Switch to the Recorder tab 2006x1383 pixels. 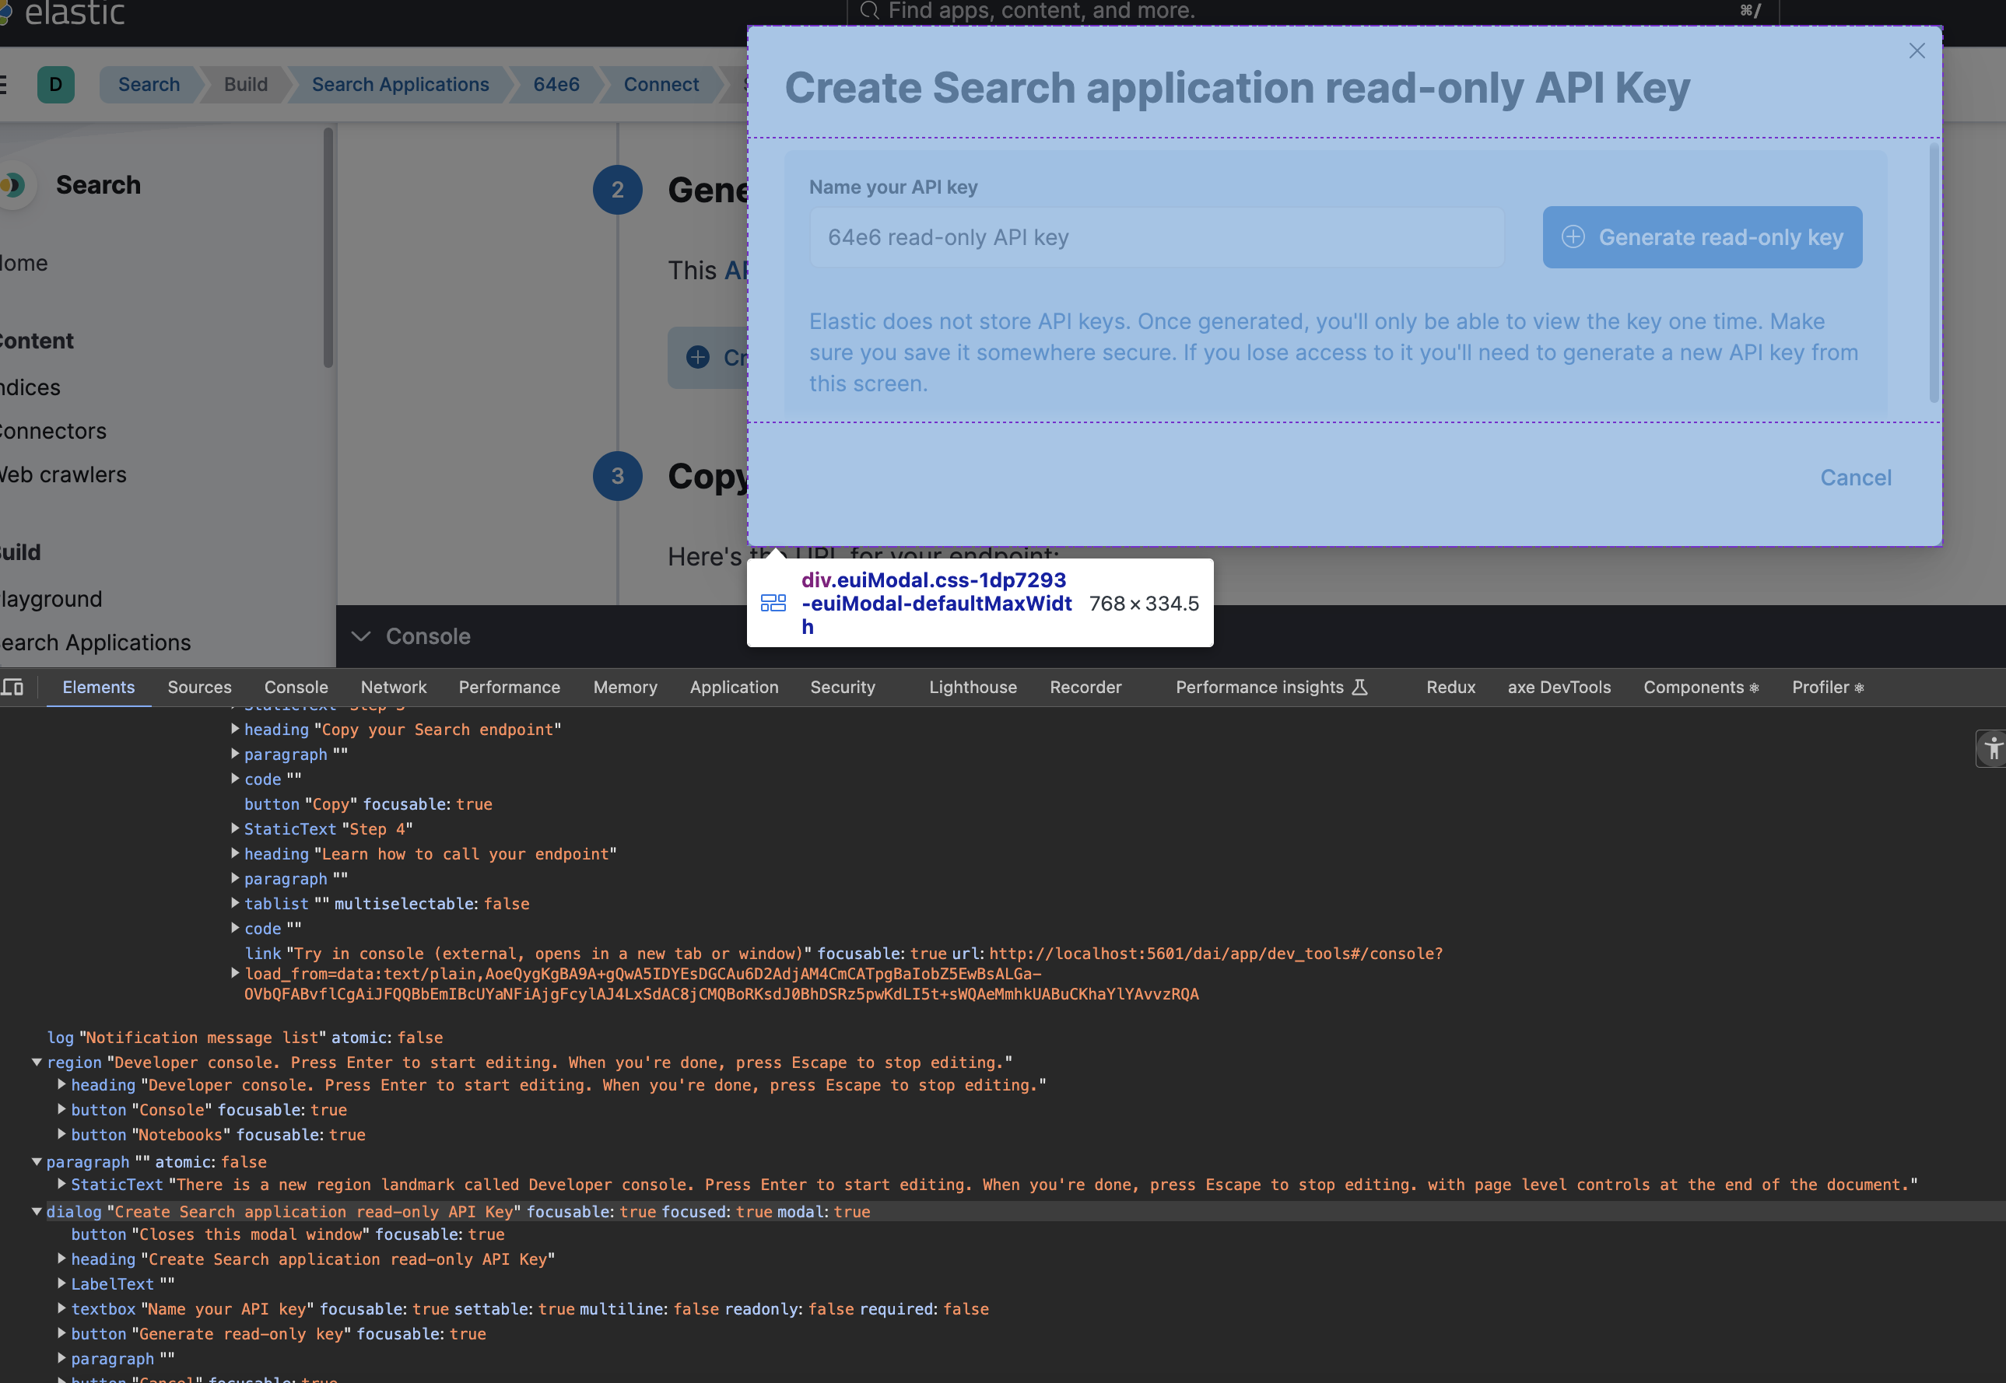tap(1085, 687)
